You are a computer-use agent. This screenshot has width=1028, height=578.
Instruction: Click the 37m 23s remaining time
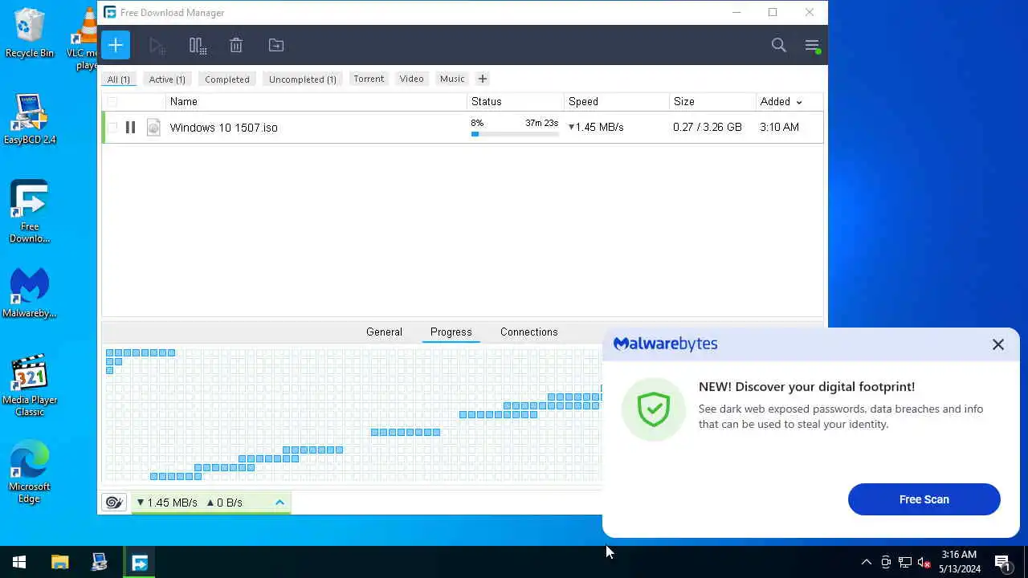(x=541, y=123)
